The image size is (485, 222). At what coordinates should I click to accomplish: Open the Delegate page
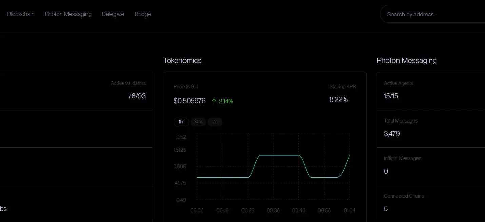coord(113,14)
